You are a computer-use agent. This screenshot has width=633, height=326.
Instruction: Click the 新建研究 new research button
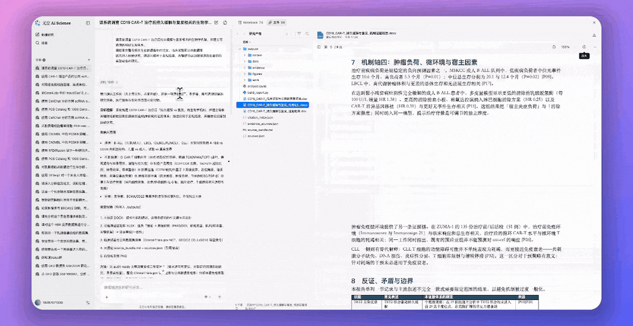click(44, 35)
